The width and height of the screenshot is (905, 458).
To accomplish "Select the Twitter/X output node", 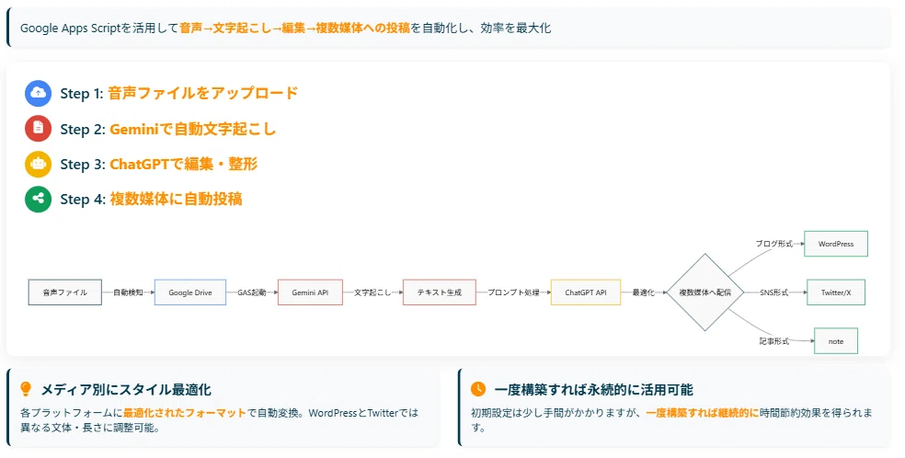I will 836,292.
